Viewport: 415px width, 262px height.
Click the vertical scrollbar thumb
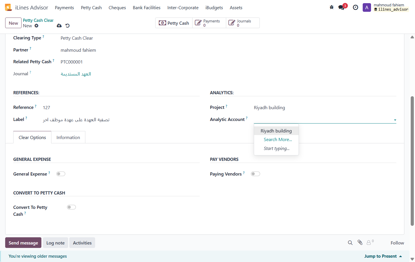(x=412, y=161)
